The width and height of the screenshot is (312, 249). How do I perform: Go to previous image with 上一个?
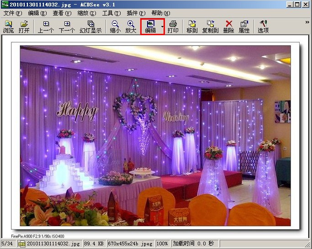46,26
